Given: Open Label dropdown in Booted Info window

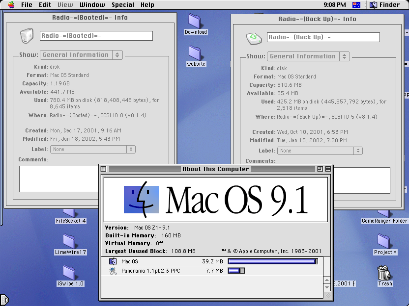Looking at the screenshot, I should pyautogui.click(x=93, y=150).
